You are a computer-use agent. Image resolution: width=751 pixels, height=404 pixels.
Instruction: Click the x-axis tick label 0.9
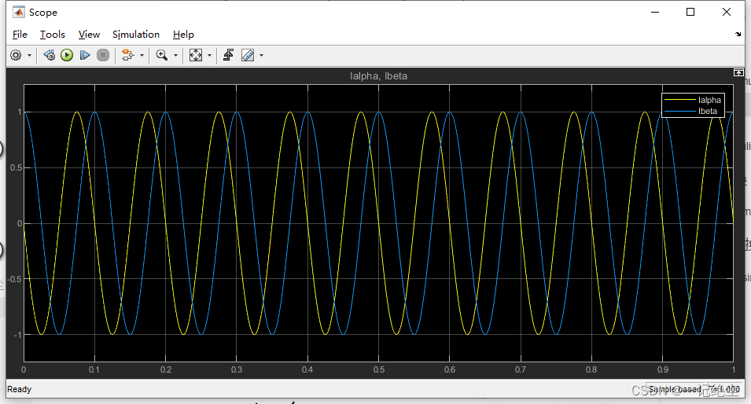pyautogui.click(x=663, y=369)
